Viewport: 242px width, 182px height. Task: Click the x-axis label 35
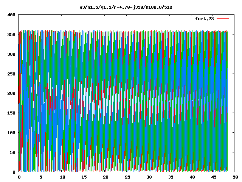pyautogui.click(x=171, y=177)
